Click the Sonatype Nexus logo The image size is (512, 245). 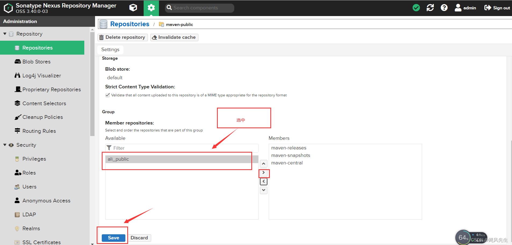point(8,8)
